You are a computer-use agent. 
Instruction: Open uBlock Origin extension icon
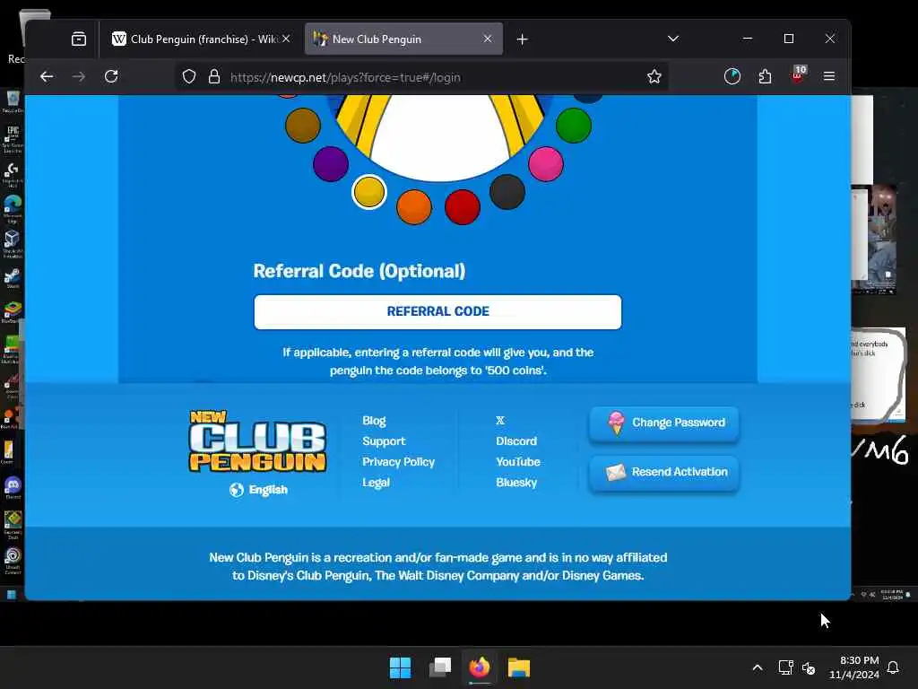[798, 75]
